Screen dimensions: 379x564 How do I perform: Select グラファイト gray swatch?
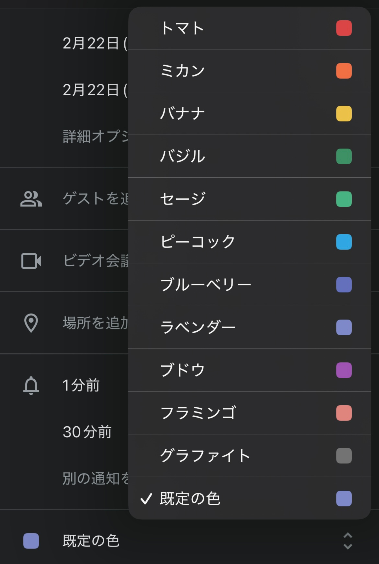click(344, 456)
